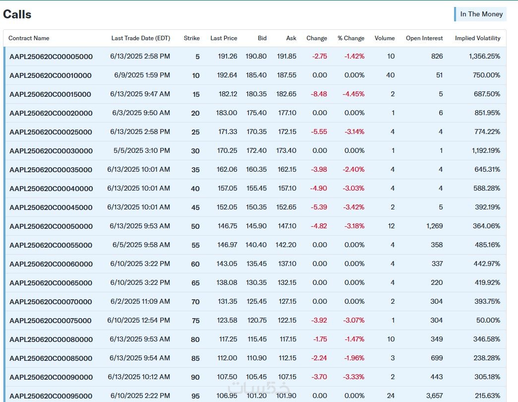Screen dimensions: 518x402
Task: Open the strike 50 link
Action: [x=195, y=226]
